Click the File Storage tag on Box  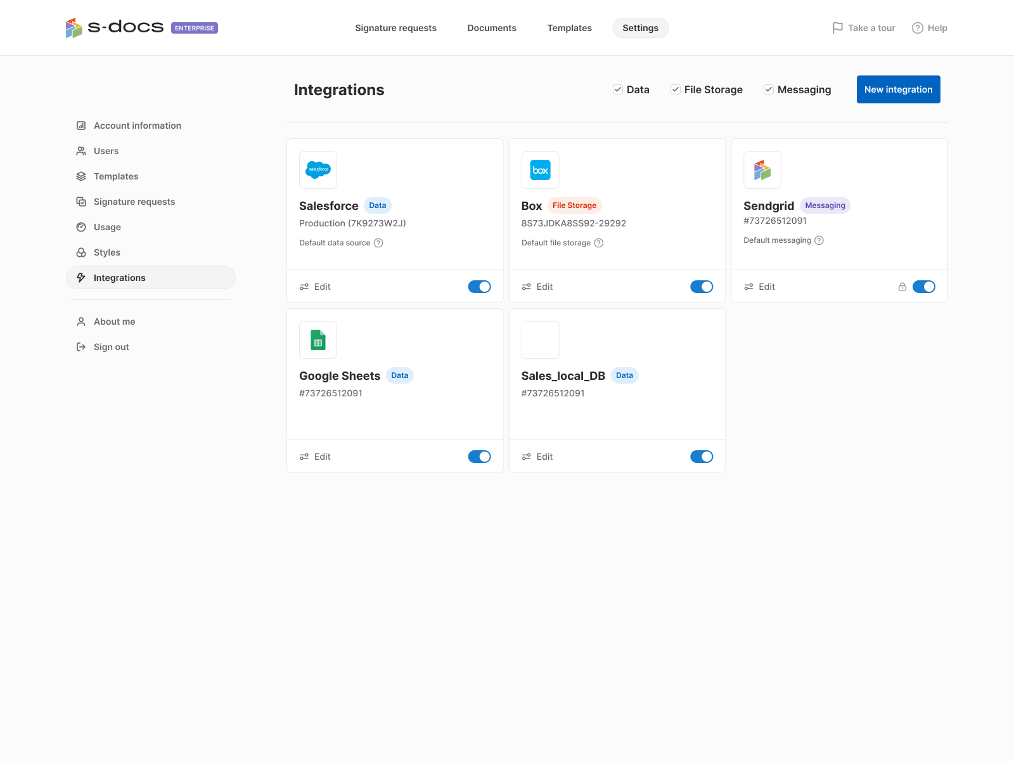tap(574, 205)
